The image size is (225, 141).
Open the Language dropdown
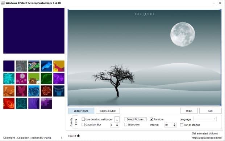coord(205,119)
